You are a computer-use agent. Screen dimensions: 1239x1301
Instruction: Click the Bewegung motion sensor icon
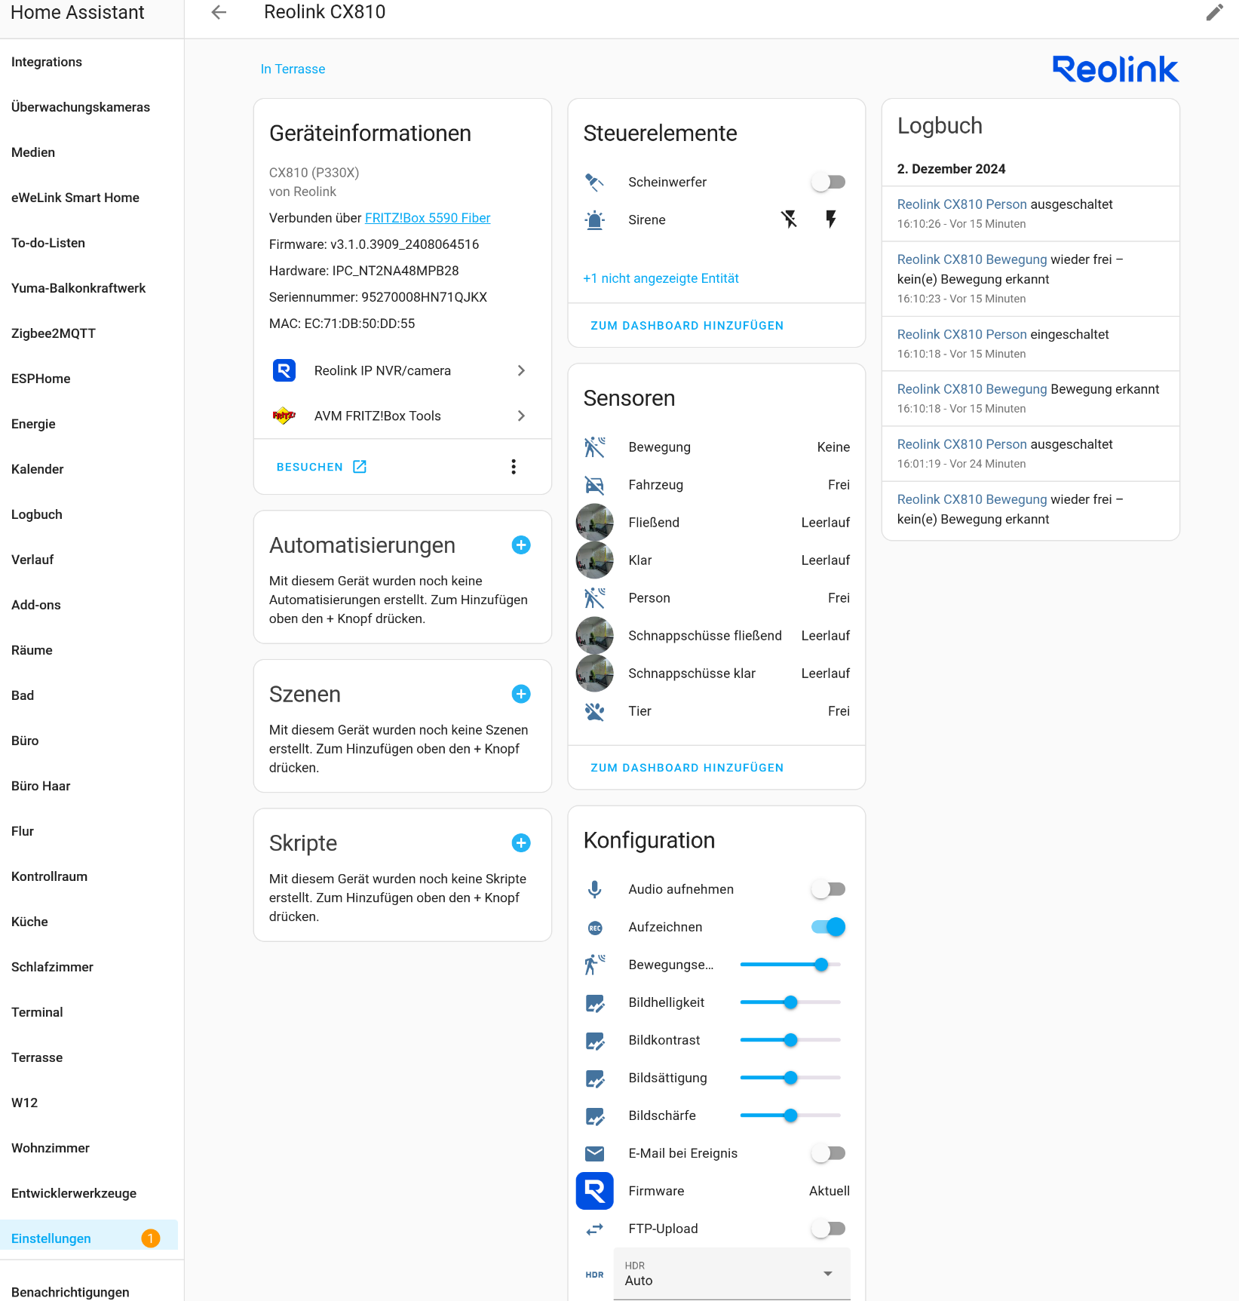(x=595, y=447)
